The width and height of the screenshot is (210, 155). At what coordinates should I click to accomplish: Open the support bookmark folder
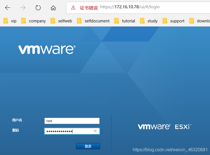coord(174,21)
